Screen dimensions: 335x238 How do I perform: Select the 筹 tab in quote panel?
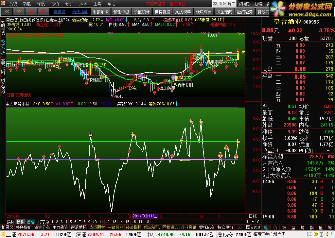330,228
